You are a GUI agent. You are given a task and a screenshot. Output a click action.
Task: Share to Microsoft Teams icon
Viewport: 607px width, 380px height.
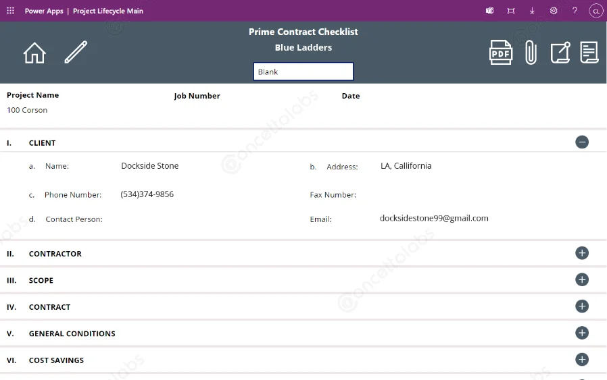pyautogui.click(x=489, y=11)
